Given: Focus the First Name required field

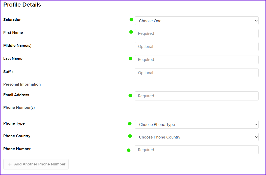Looking at the screenshot, I should click(197, 33).
